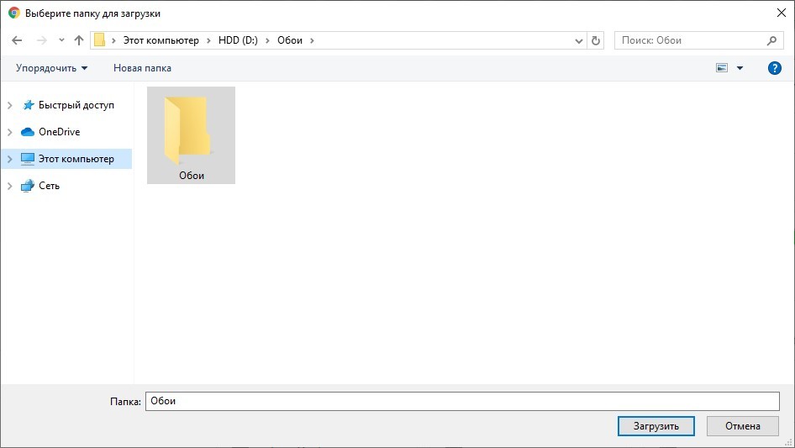Refresh the current folder view
Image resolution: width=795 pixels, height=448 pixels.
(596, 40)
